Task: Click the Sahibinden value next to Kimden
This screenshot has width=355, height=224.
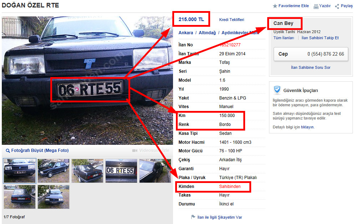Action: pyautogui.click(x=230, y=187)
